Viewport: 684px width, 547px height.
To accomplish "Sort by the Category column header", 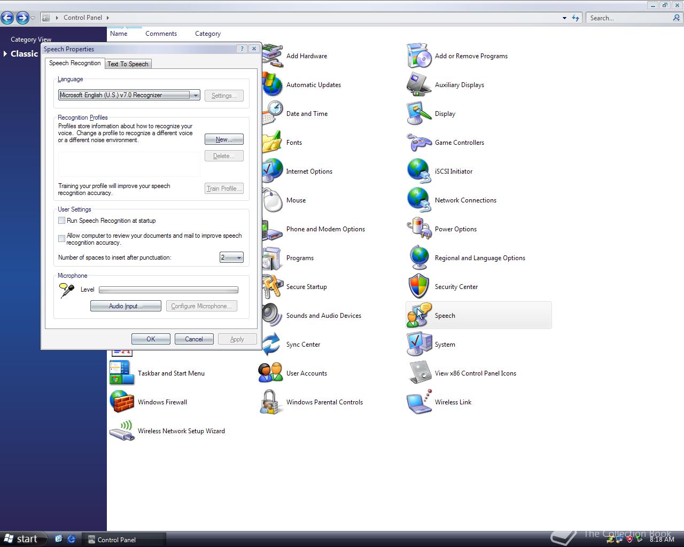I will click(x=207, y=34).
